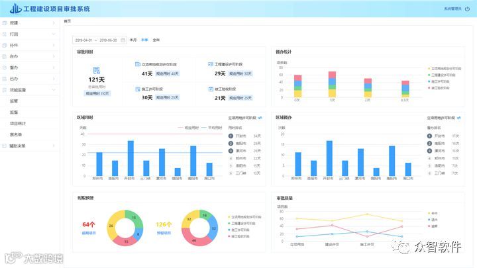This screenshot has width=477, height=268.
Task: Open the 超期项目 link under 64个
Action: pos(89,233)
